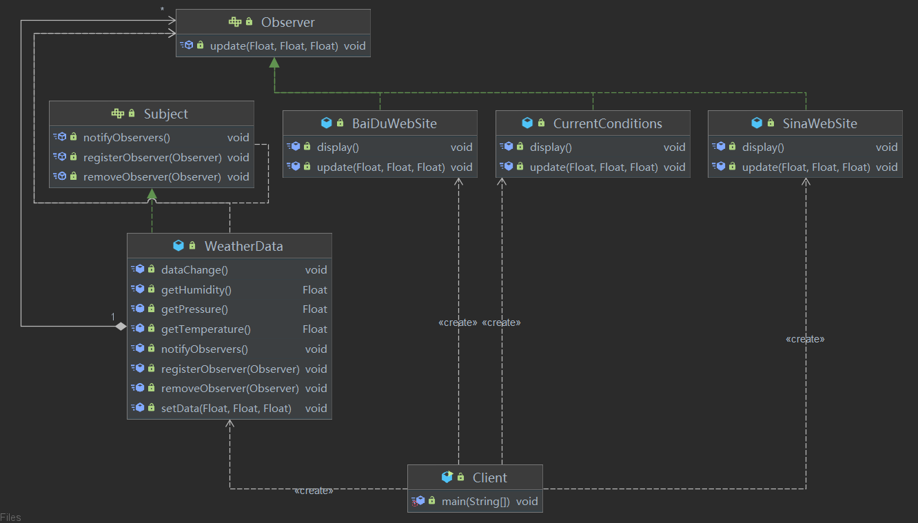Select the Observer node title
The width and height of the screenshot is (918, 523).
click(x=288, y=22)
